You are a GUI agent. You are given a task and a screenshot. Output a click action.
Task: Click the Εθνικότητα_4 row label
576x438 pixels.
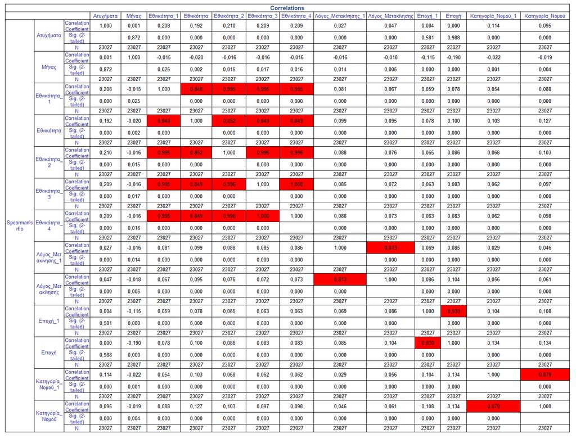click(49, 225)
